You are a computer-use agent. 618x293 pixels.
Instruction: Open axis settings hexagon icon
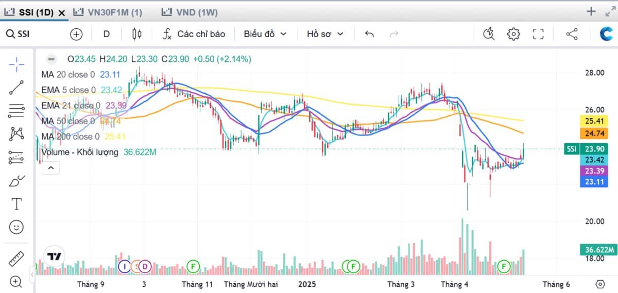coord(600,284)
